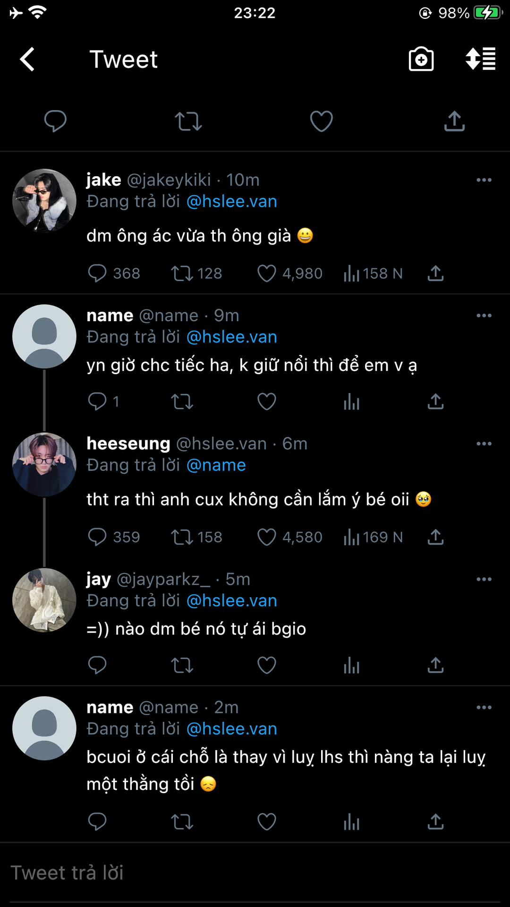The width and height of the screenshot is (510, 907).
Task: Like jay's reply about tự ái
Action: tap(267, 665)
